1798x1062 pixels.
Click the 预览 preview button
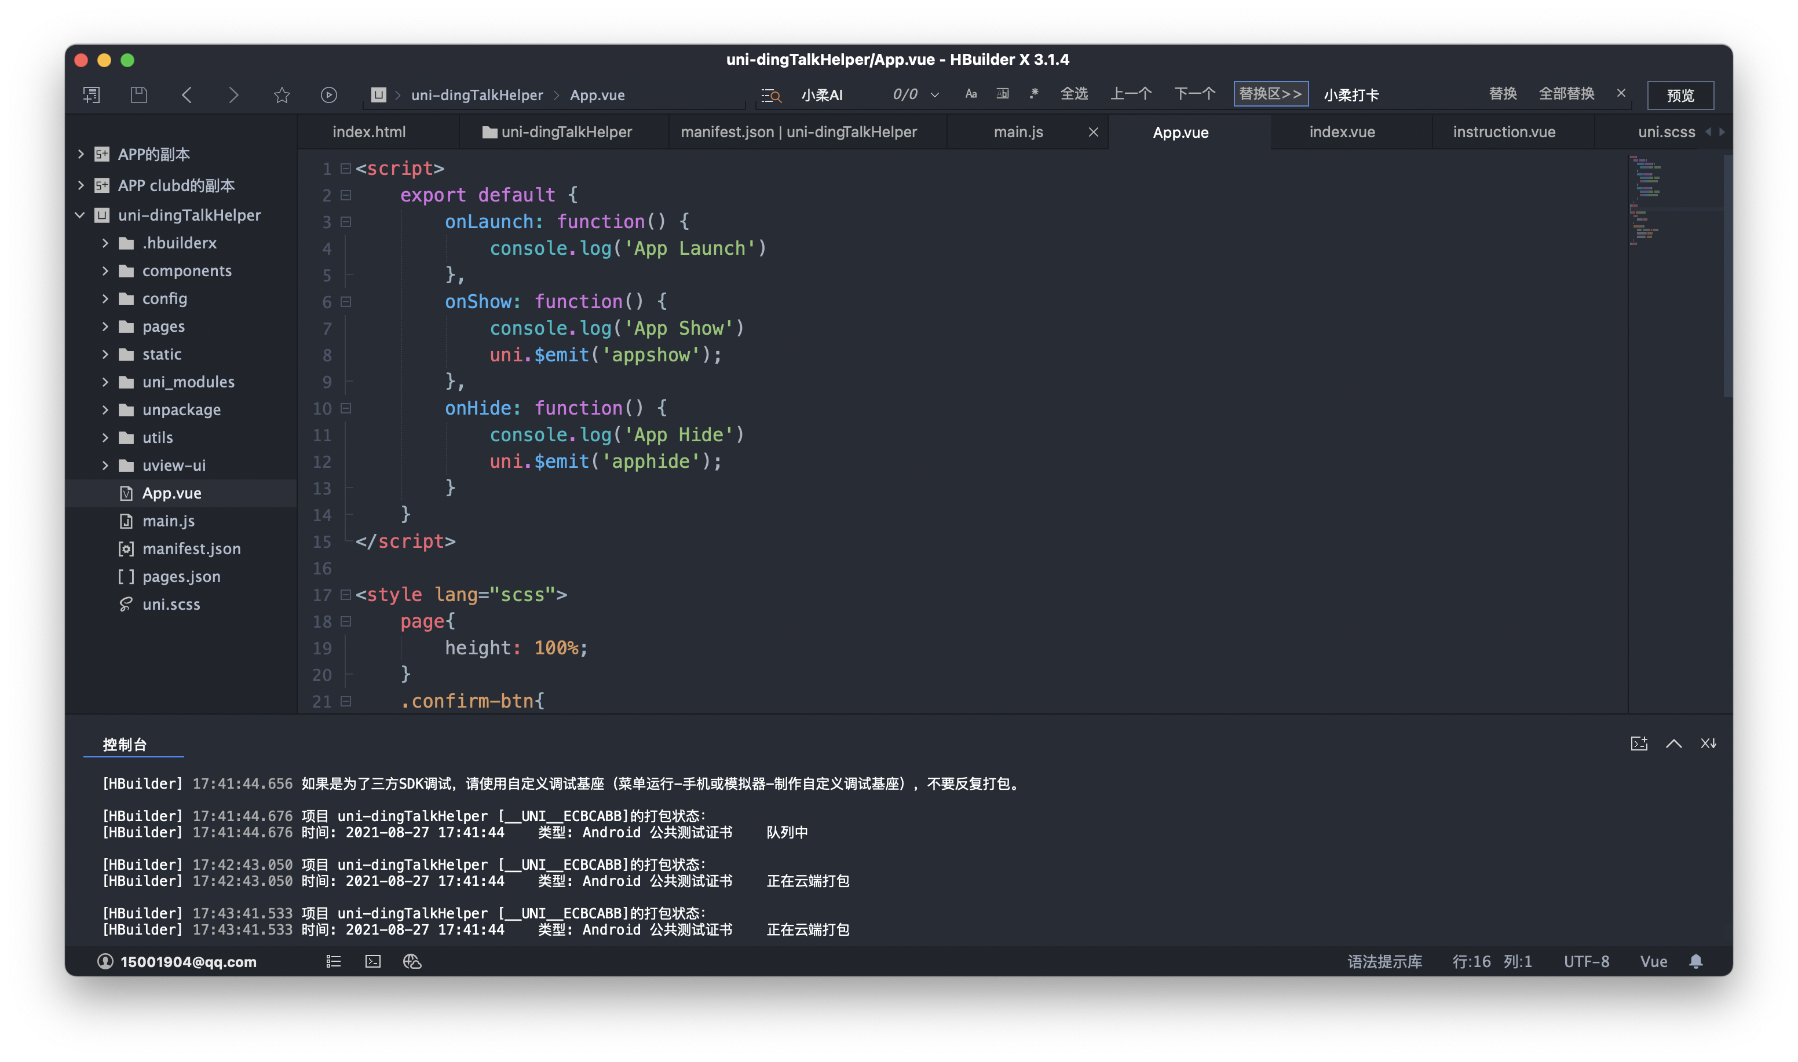coord(1680,95)
